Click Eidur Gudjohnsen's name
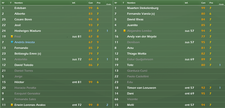 140,59
